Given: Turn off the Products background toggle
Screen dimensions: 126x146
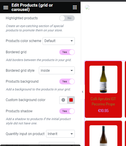Looking at the screenshot, I should tap(67, 81).
